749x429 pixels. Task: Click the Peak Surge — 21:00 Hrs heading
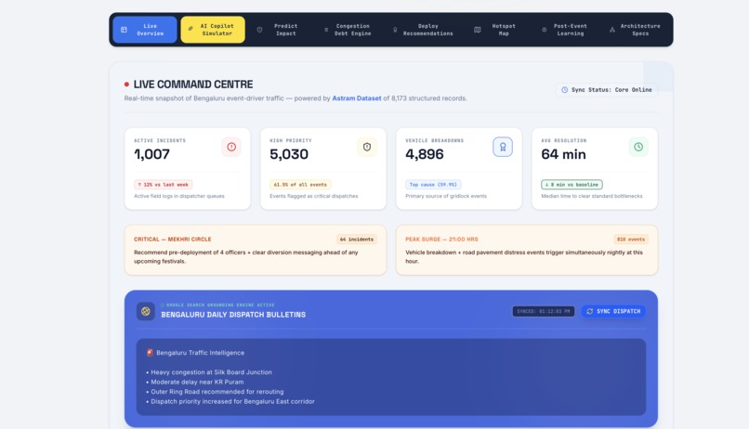tap(441, 239)
